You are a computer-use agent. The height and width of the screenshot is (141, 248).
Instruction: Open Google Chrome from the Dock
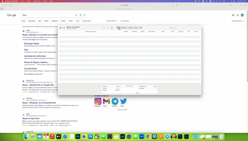click(x=148, y=136)
